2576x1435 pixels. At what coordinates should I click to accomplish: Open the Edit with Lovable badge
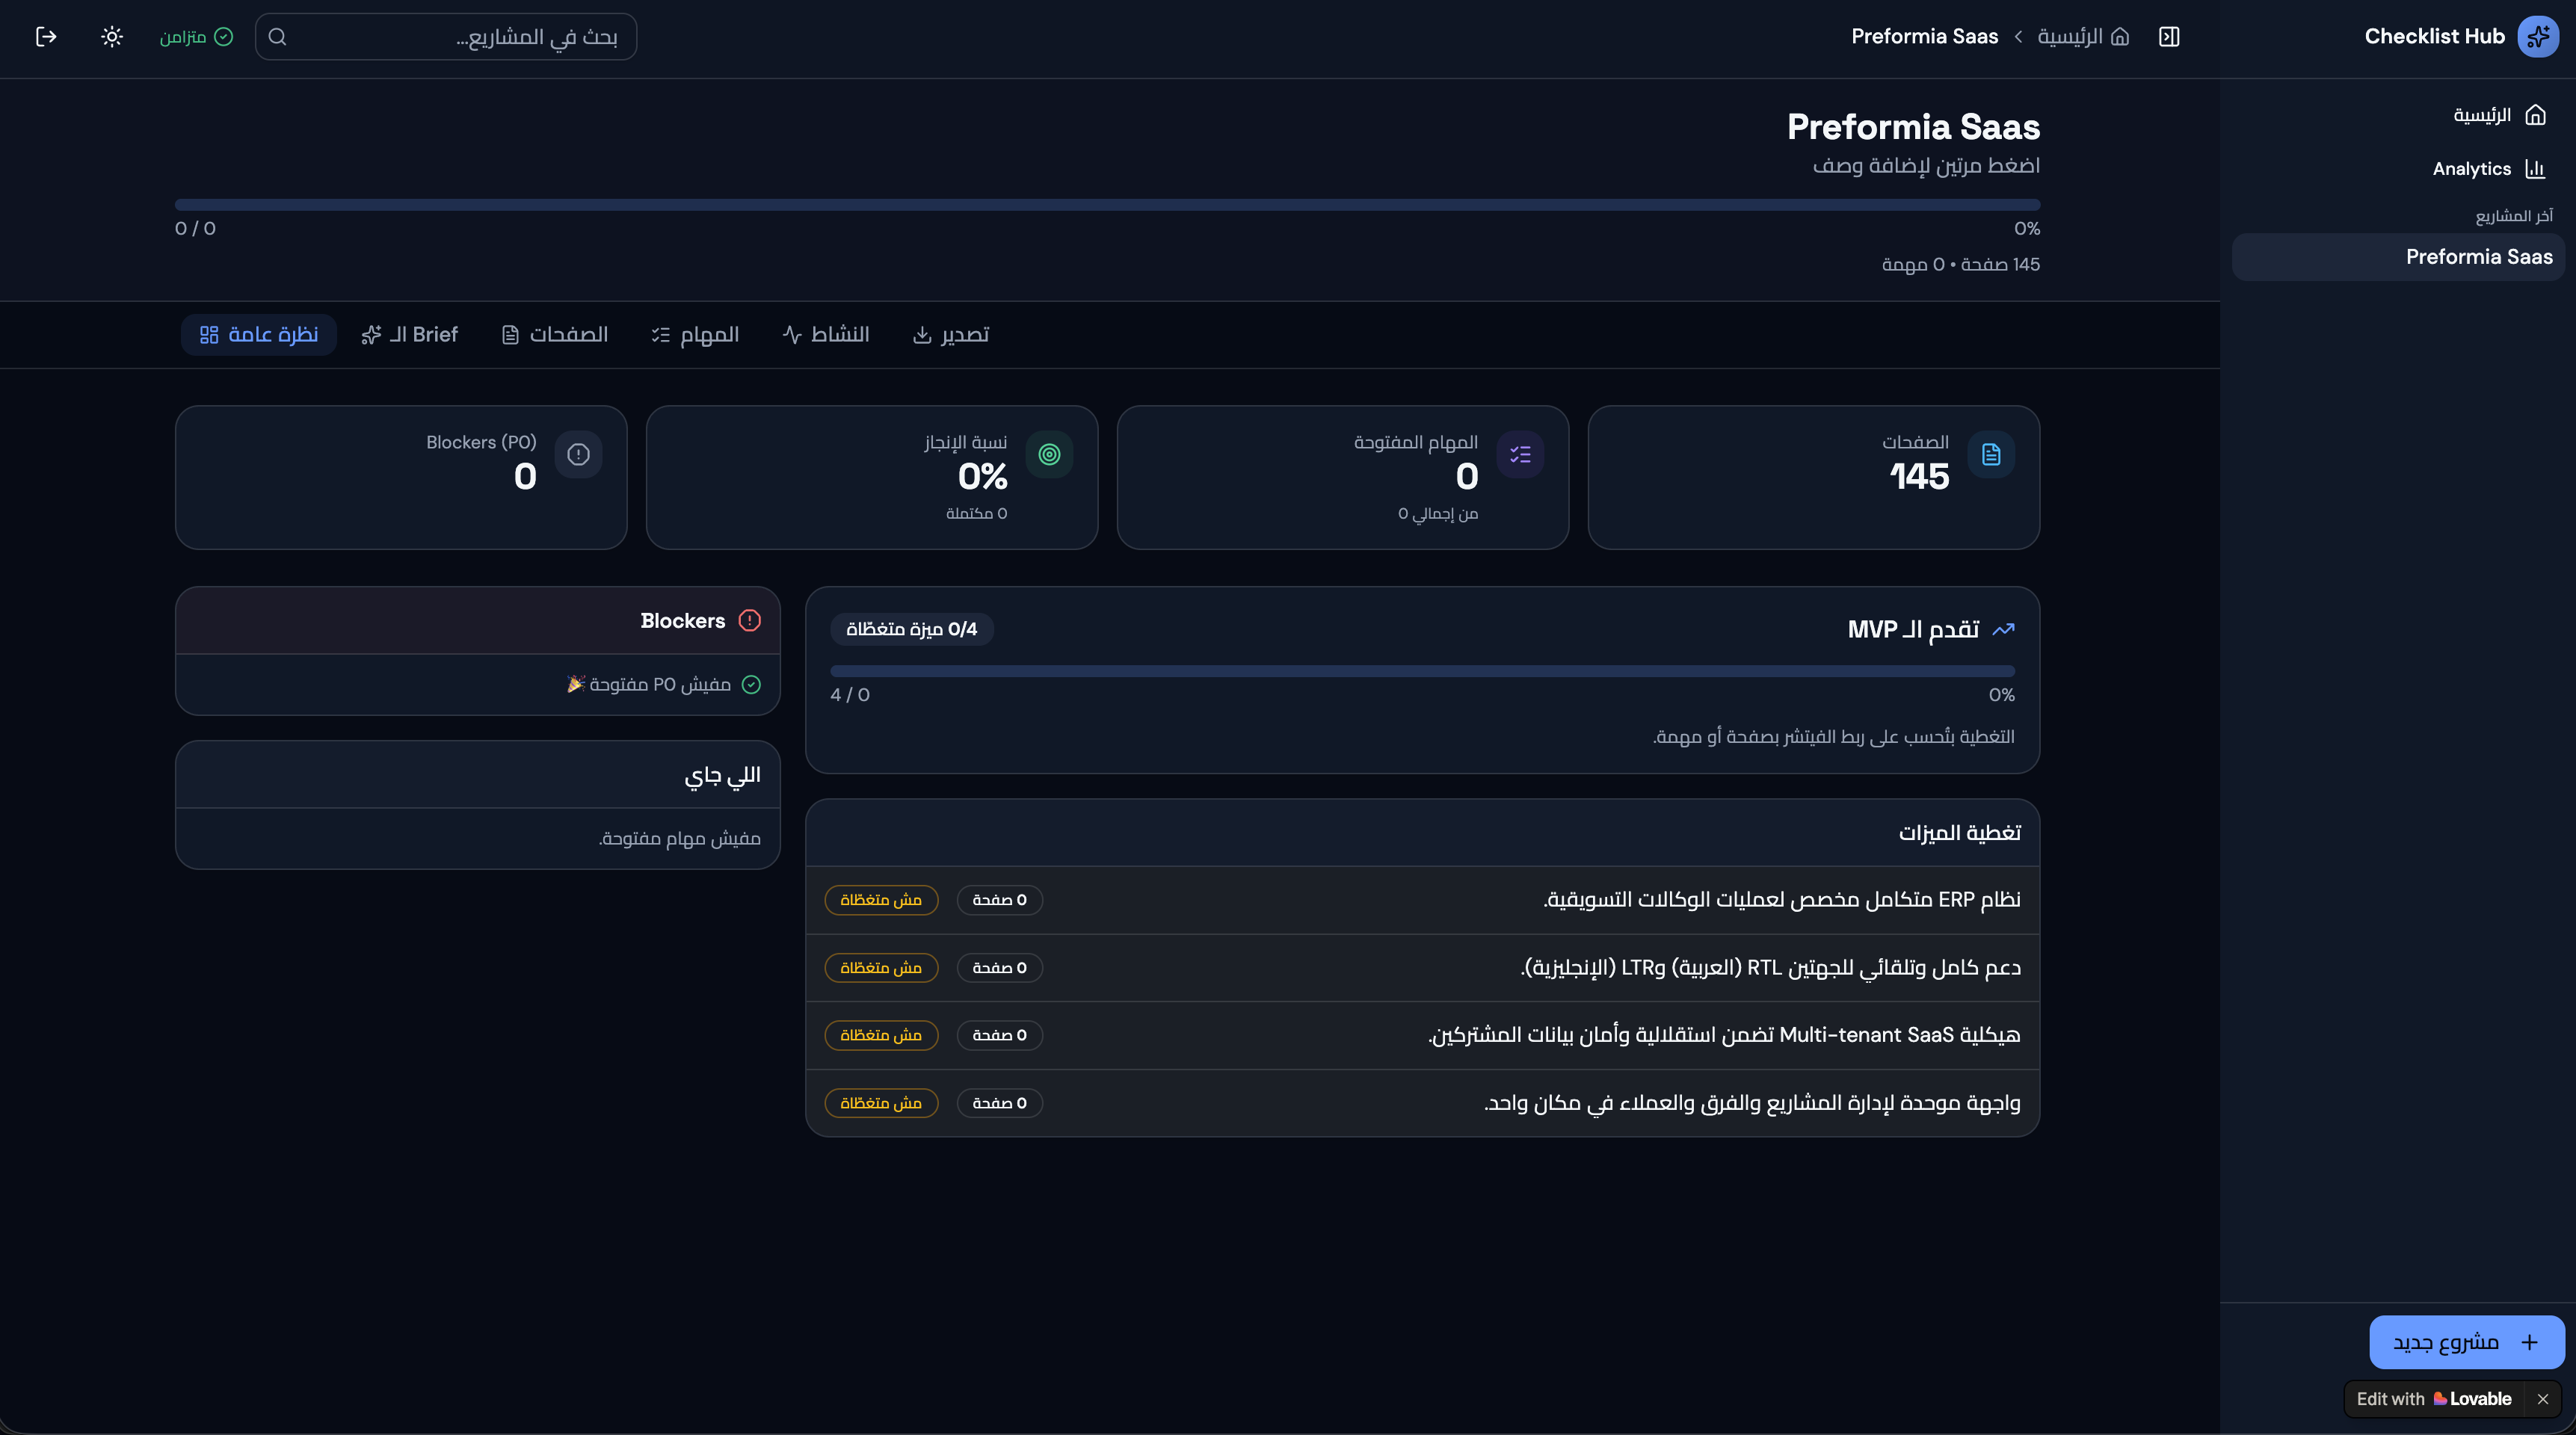pyautogui.click(x=2434, y=1399)
